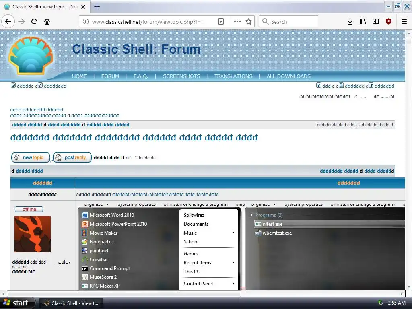This screenshot has height=309, width=412.
Task: Click RPG Maker XP menu entry
Action: pos(101,286)
